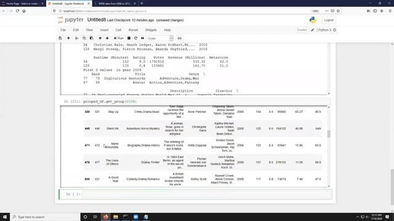Click down arrow of upper output scrollbar

point(329,93)
